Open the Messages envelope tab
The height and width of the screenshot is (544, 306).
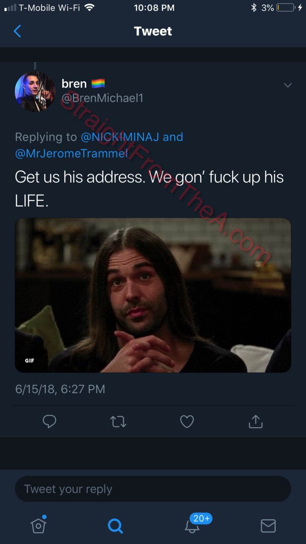[x=268, y=526]
